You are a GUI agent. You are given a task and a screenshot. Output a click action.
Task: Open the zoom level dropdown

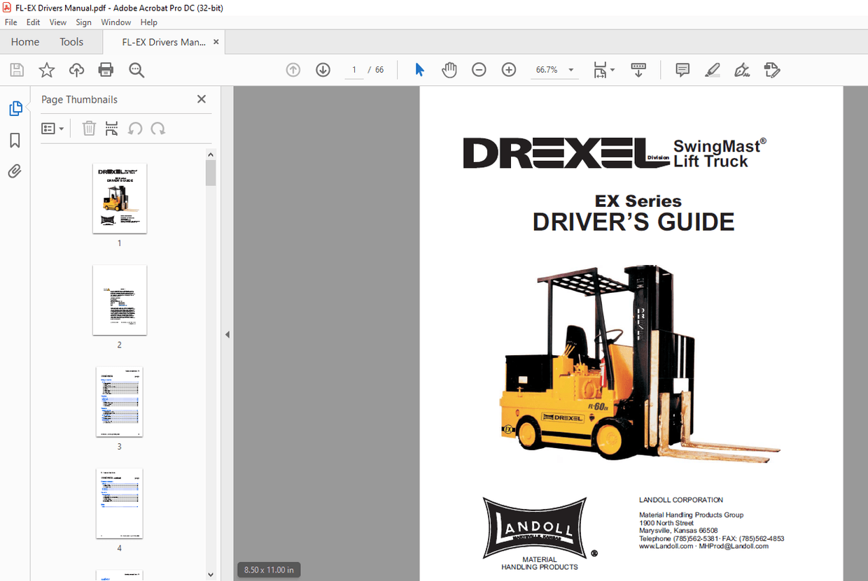click(570, 70)
